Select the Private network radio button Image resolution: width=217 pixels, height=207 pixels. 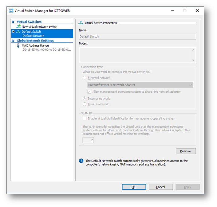tap(85, 104)
